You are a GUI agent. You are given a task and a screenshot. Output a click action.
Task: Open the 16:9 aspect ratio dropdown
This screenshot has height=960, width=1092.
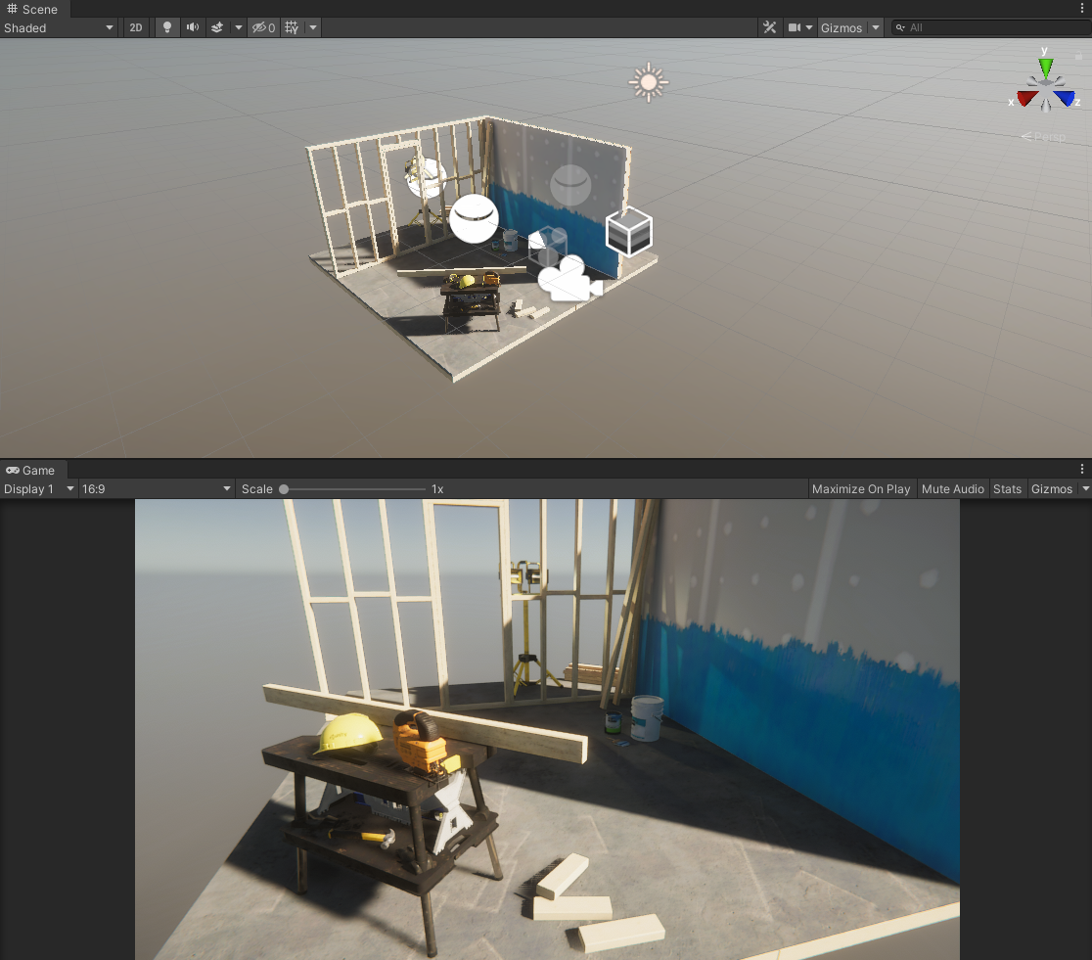pos(156,489)
